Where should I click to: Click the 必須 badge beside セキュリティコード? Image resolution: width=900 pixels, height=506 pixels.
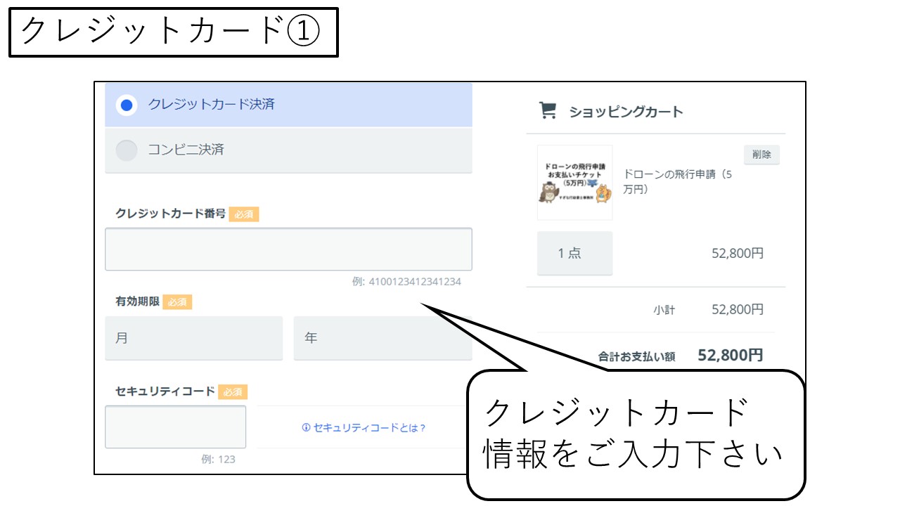(x=233, y=391)
